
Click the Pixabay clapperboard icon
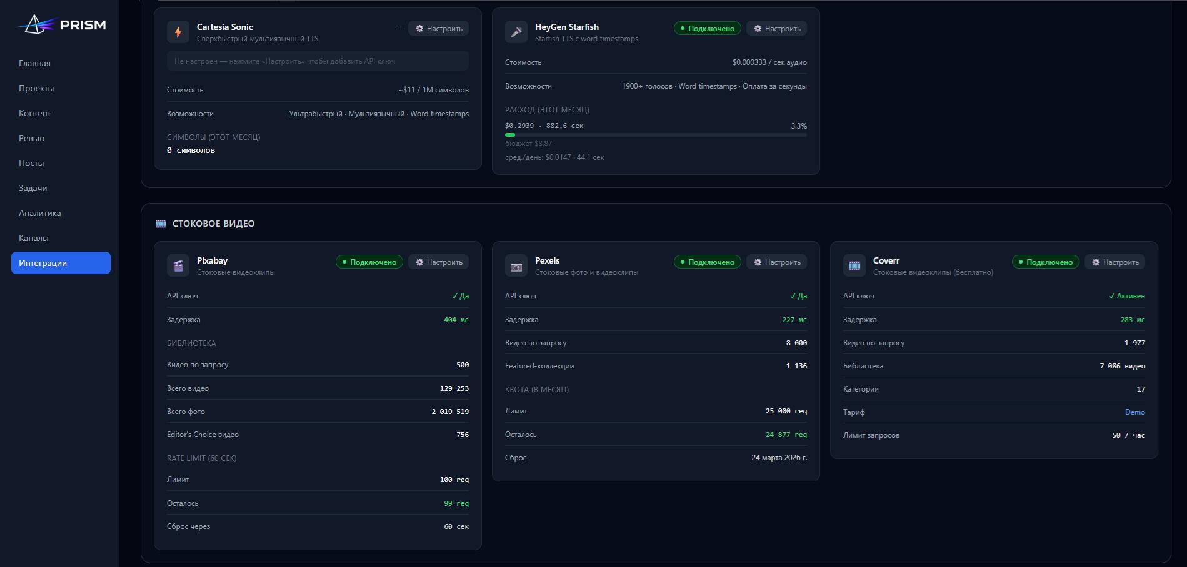tap(178, 265)
